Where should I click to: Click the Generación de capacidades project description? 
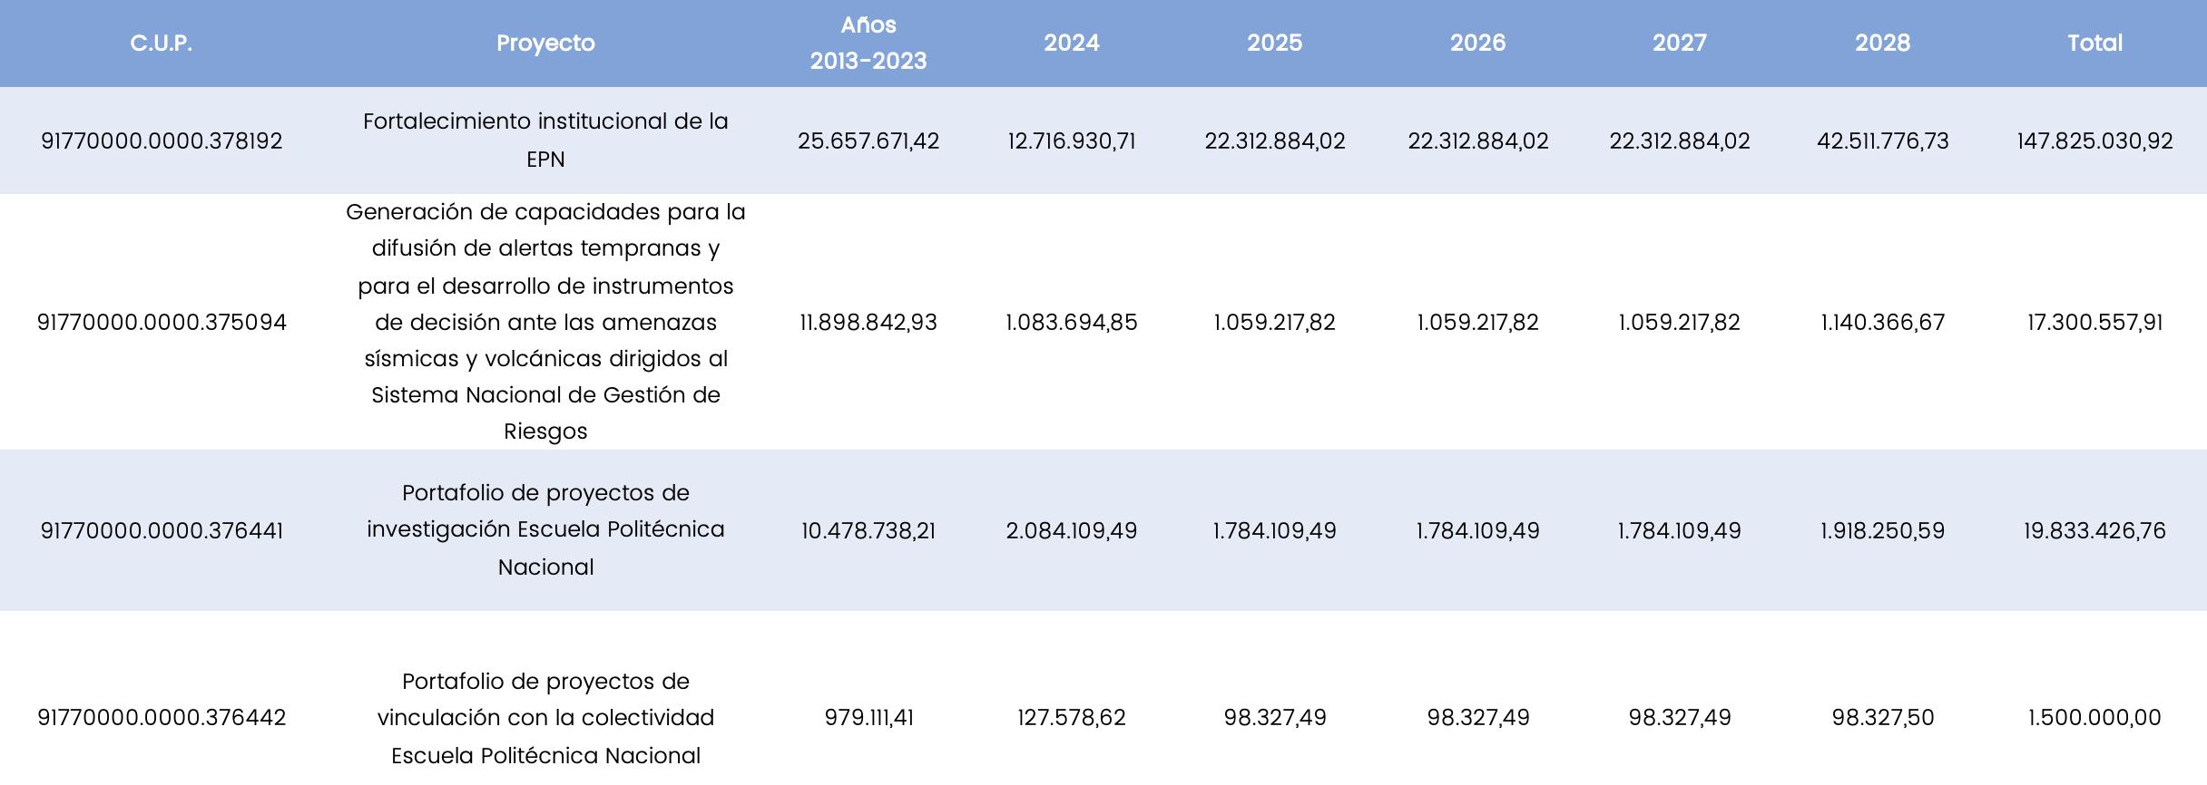click(x=545, y=322)
